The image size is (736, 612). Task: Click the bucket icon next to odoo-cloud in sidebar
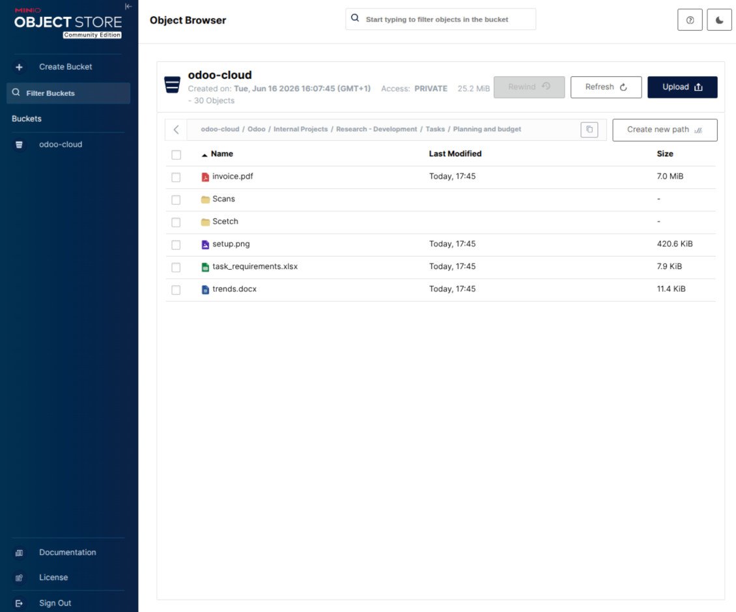(20, 145)
